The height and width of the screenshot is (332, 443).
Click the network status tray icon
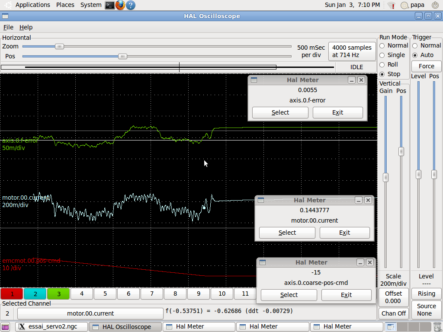tap(391, 5)
